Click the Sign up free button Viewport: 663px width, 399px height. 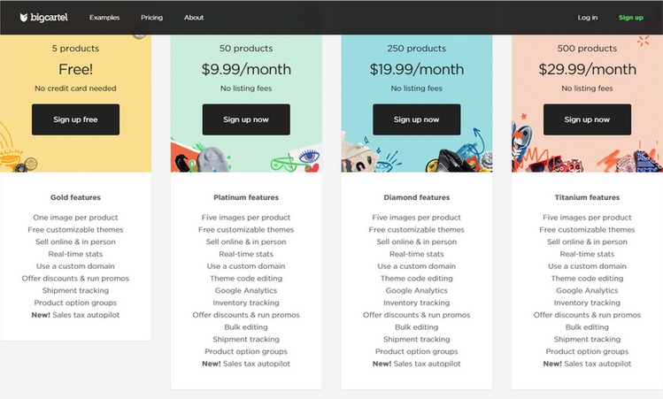[76, 119]
